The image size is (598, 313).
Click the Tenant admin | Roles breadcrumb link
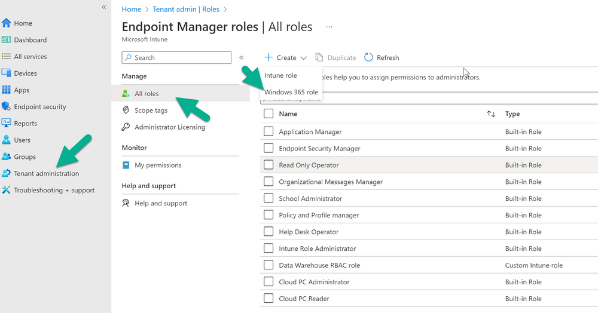point(186,9)
